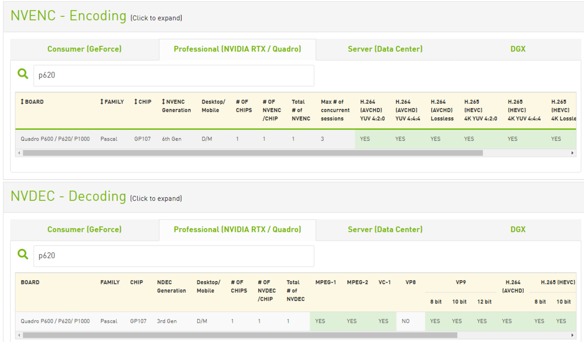
Task: Focus the NVDEC search box containing p620
Action: 174,256
